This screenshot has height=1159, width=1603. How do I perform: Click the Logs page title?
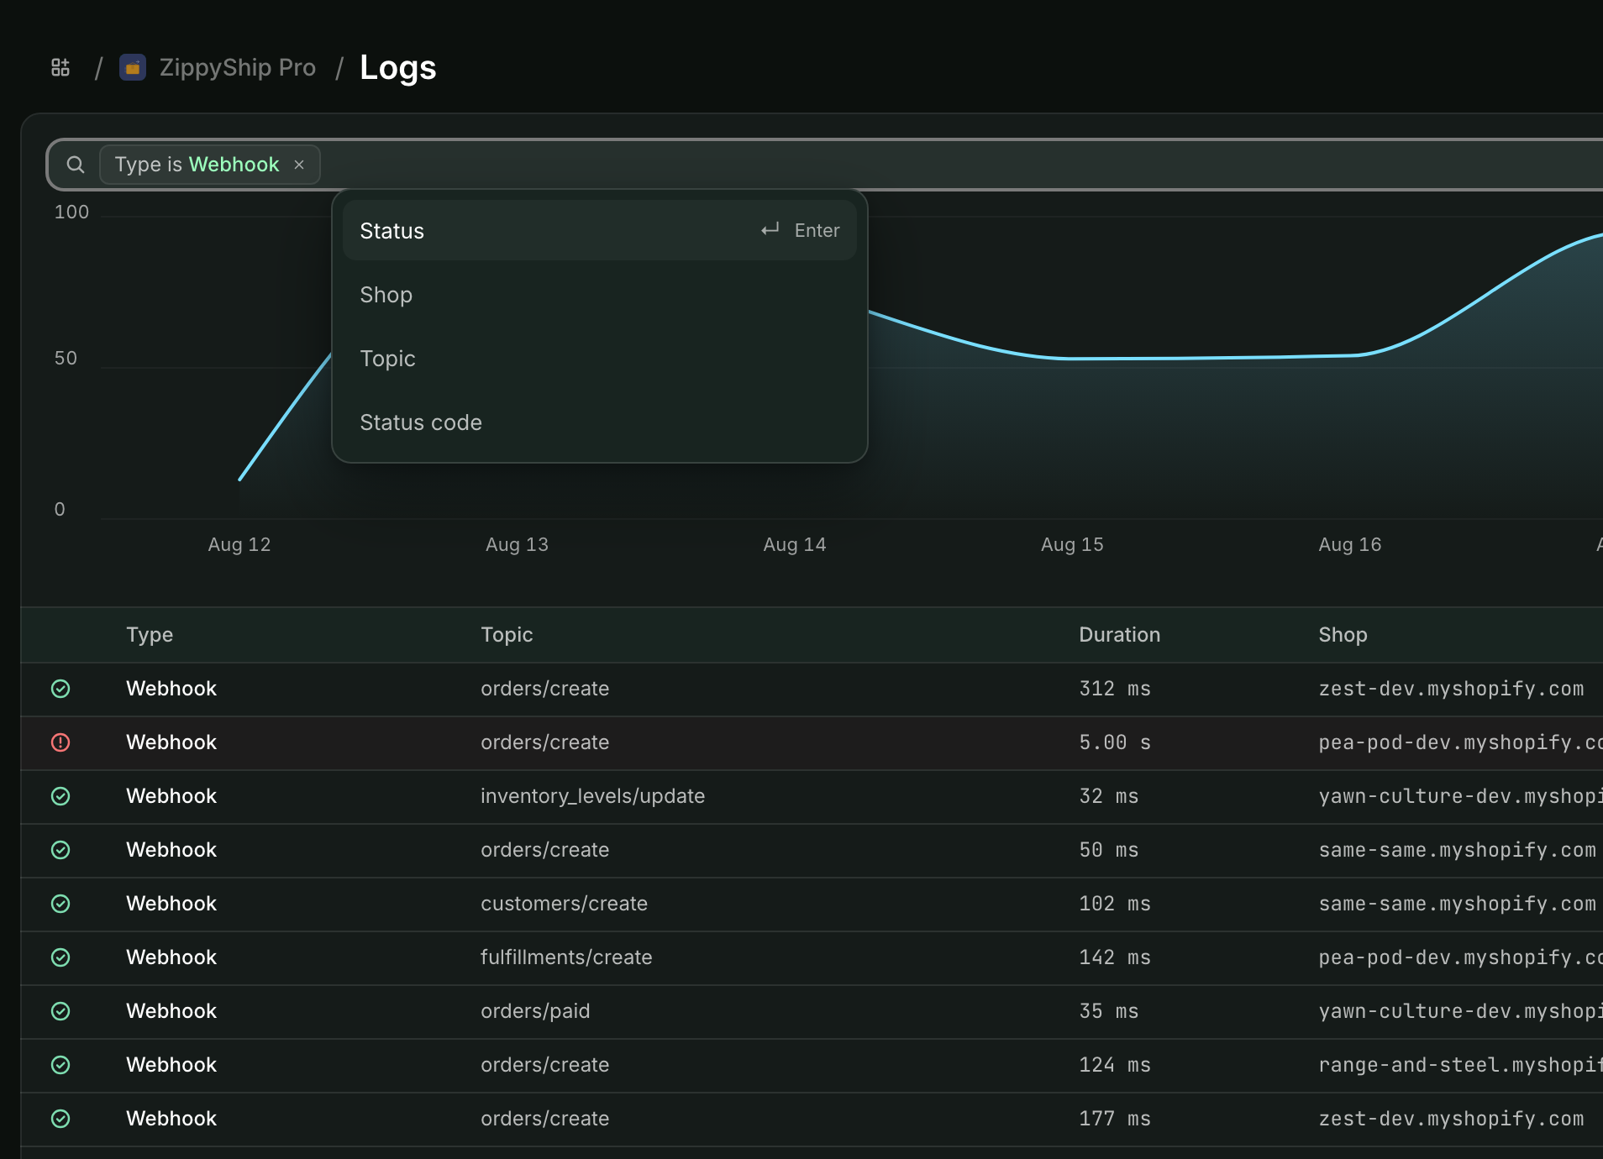398,67
